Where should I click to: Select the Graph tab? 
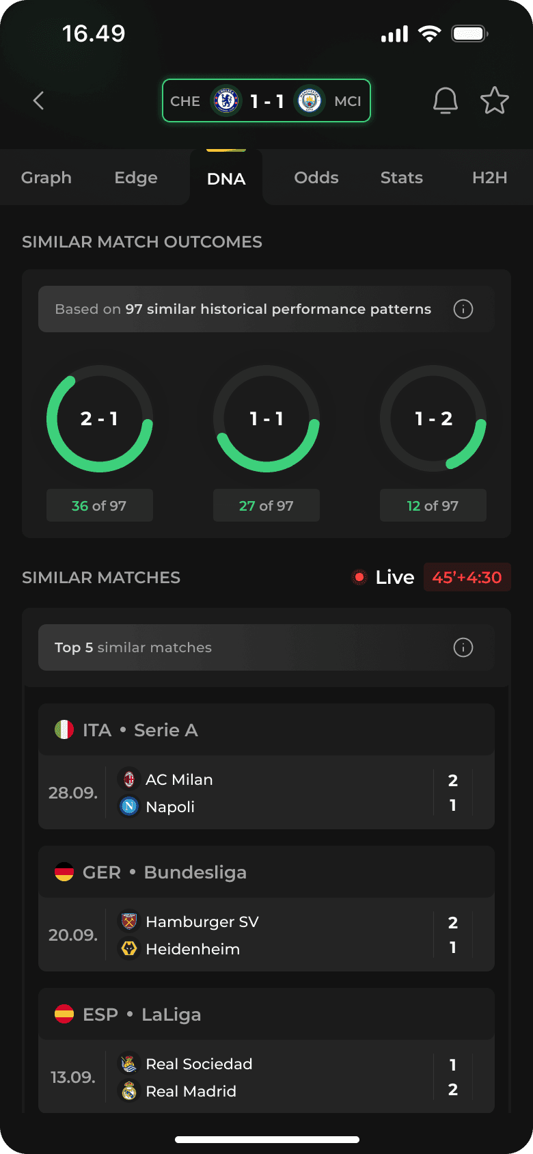pyautogui.click(x=46, y=177)
